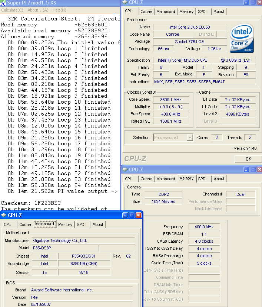Open Cache tab in the Memory CPU-Z window
This screenshot has width=262, height=307.
pyautogui.click(x=146, y=179)
